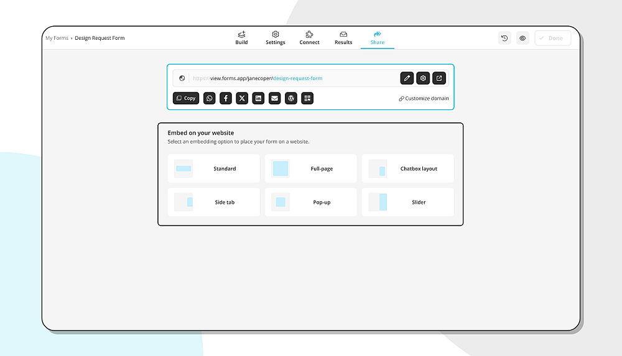Copy the form link
Screen dimensions: 622x356
pos(185,98)
